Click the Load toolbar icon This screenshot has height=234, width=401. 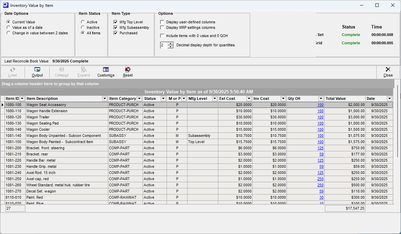(x=12, y=72)
